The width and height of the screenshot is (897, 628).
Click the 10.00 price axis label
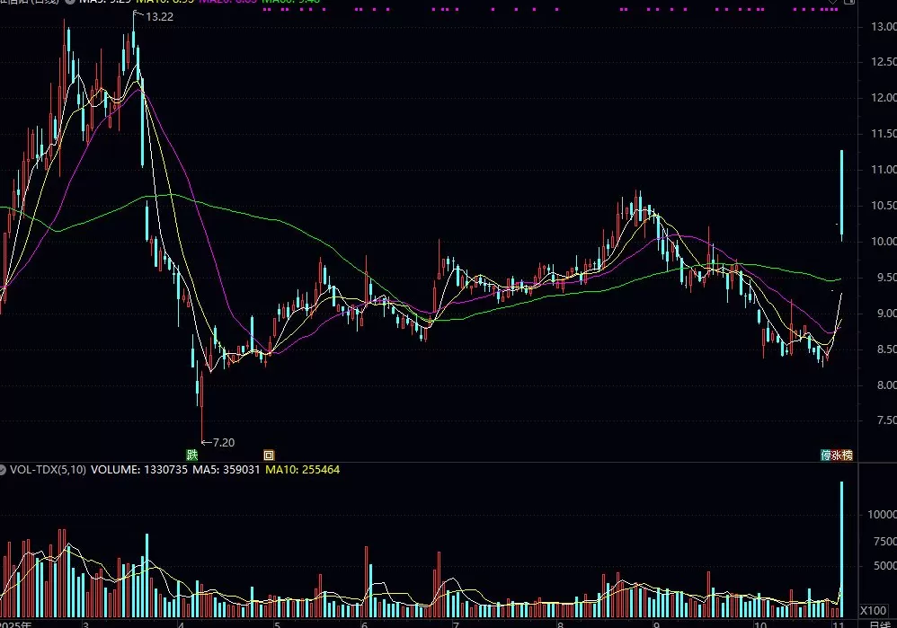click(884, 242)
